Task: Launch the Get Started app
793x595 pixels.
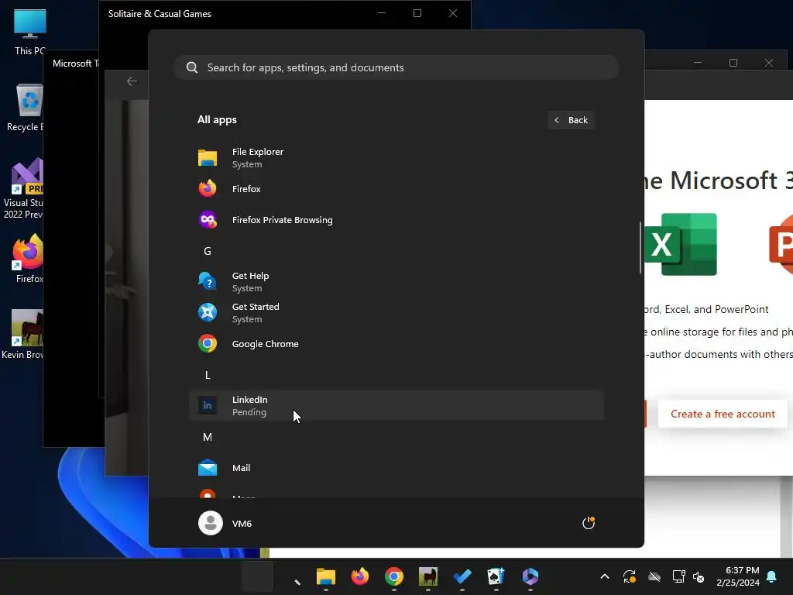Action: tap(396, 313)
